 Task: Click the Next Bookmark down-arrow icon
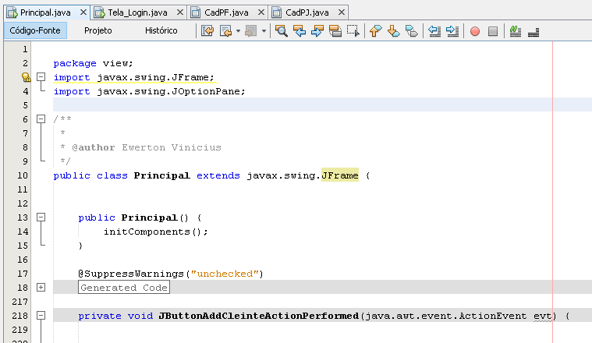[393, 30]
